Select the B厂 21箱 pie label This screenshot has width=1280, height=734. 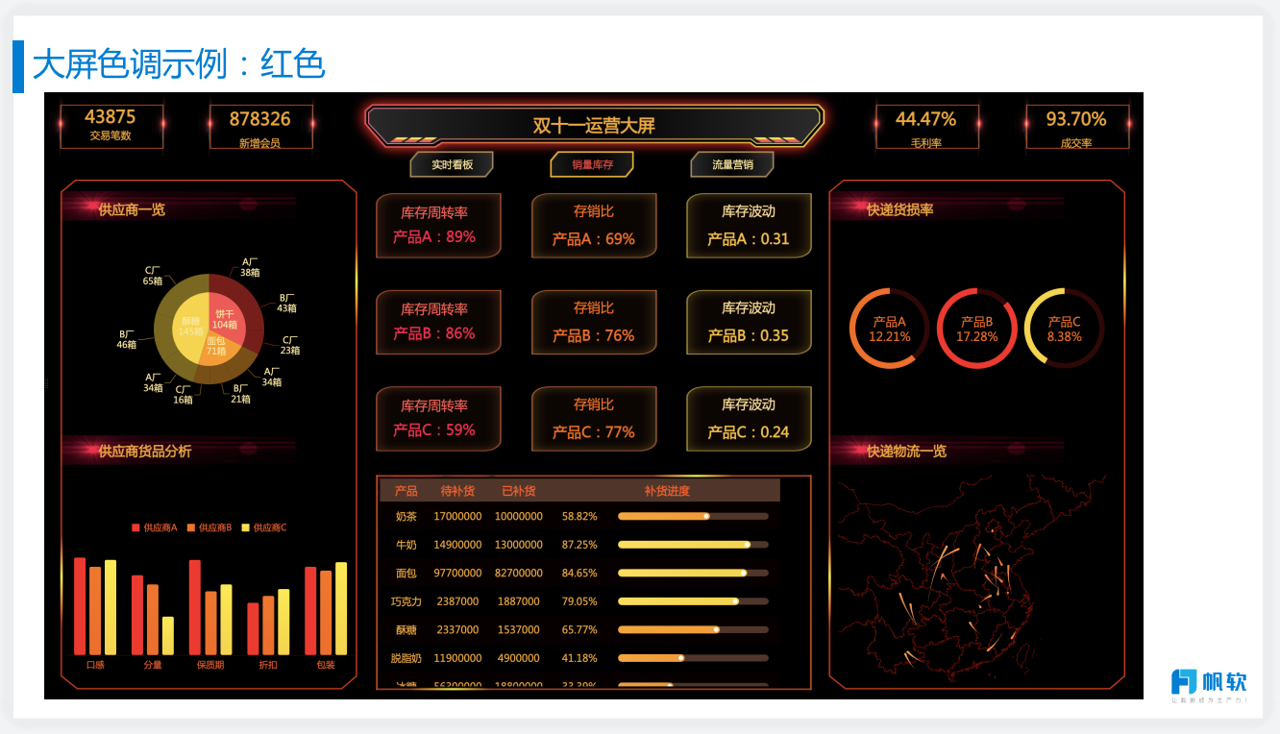tap(240, 394)
